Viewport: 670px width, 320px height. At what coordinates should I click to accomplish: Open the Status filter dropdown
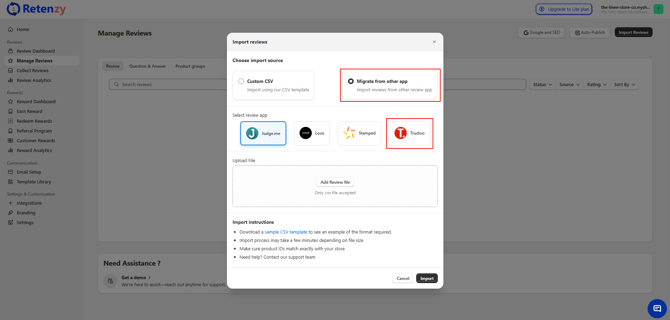pos(542,84)
